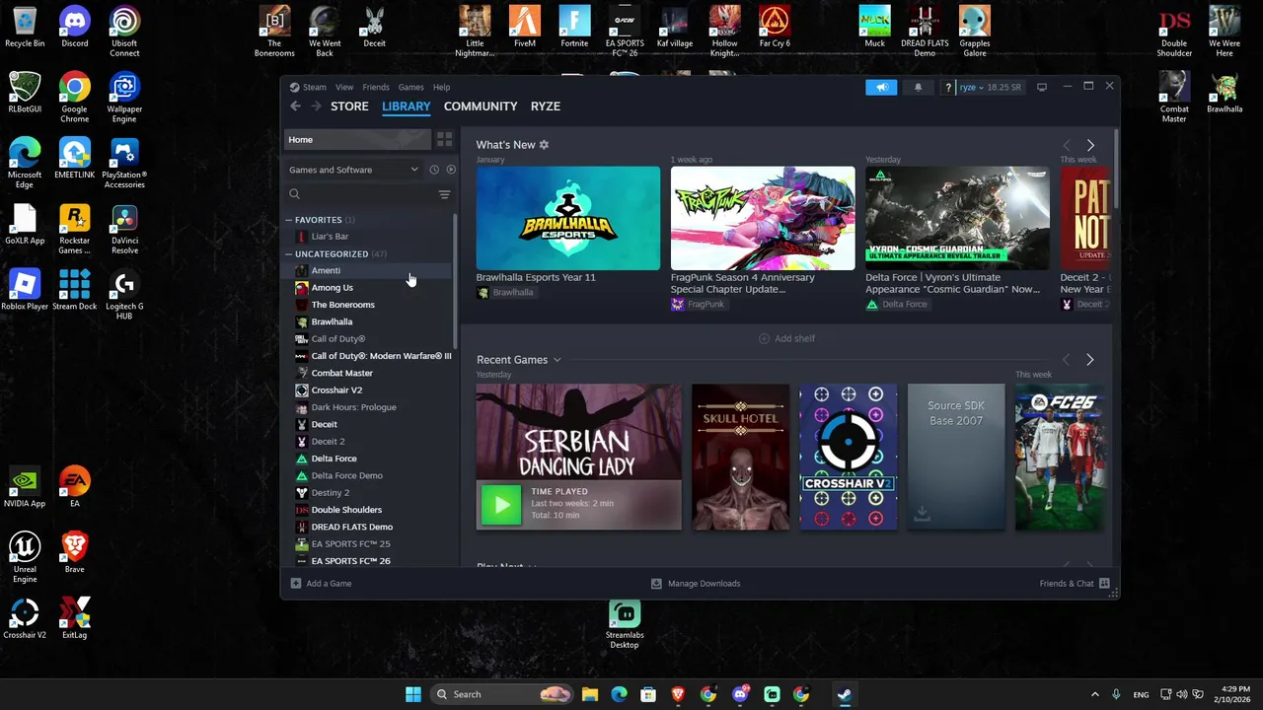Go back with the Steam navigation arrow
1263x710 pixels.
coord(295,106)
